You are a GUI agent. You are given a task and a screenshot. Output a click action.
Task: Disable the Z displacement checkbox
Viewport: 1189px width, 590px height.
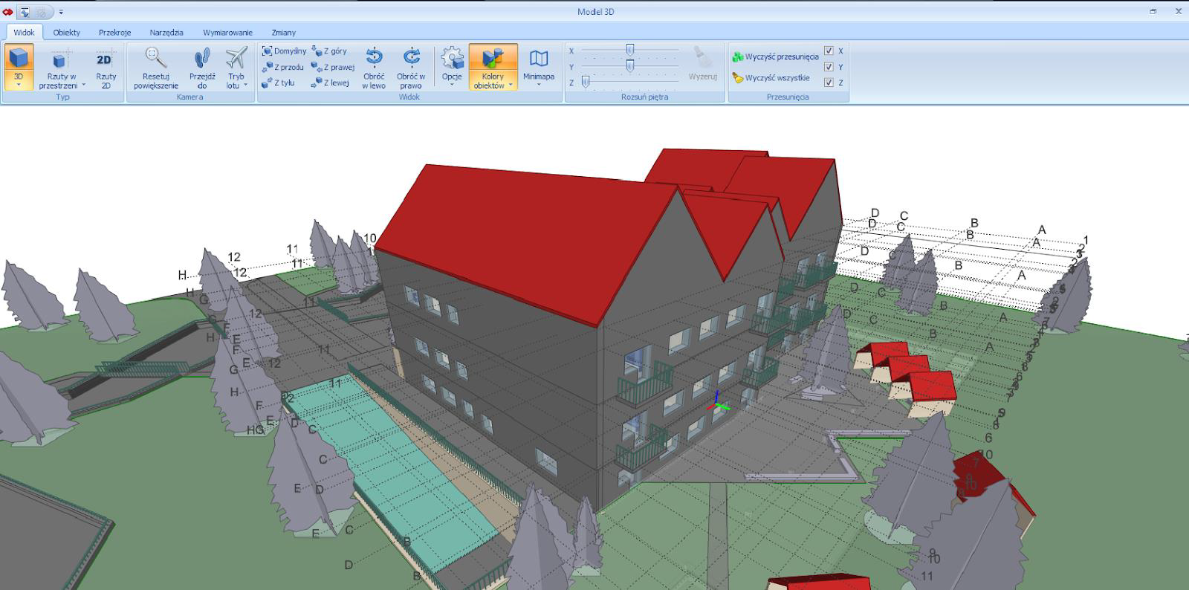[x=829, y=82]
